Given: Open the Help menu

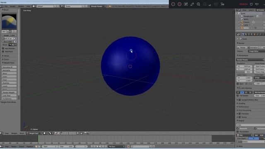Looking at the screenshot, I should (x=29, y=6).
